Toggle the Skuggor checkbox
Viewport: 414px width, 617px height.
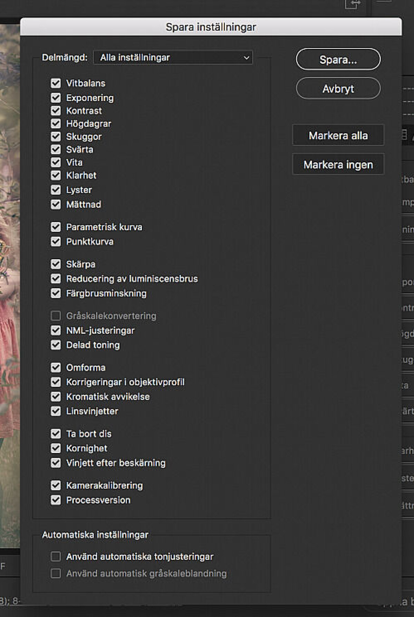coord(56,136)
